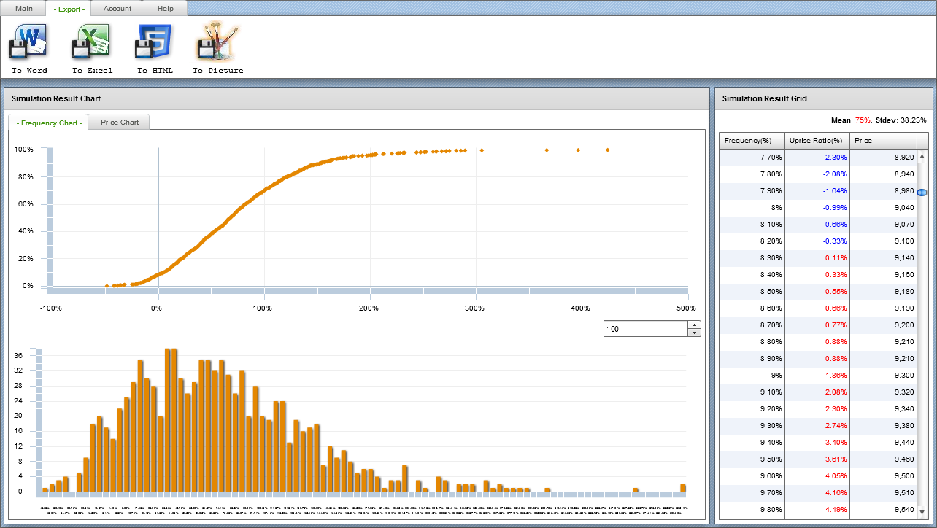The height and width of the screenshot is (528, 937).
Task: Click the To Excel export icon
Action: click(92, 42)
